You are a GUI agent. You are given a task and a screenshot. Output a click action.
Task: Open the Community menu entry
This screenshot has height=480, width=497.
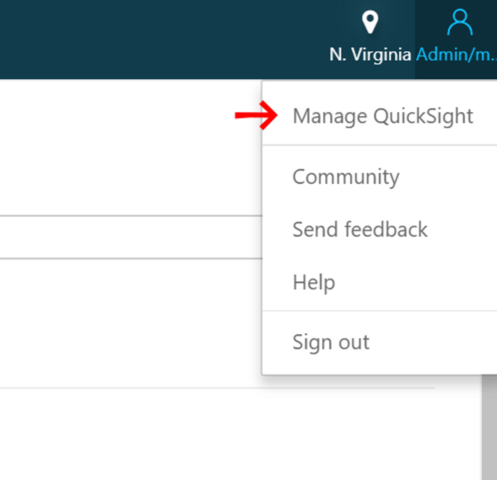pyautogui.click(x=346, y=177)
